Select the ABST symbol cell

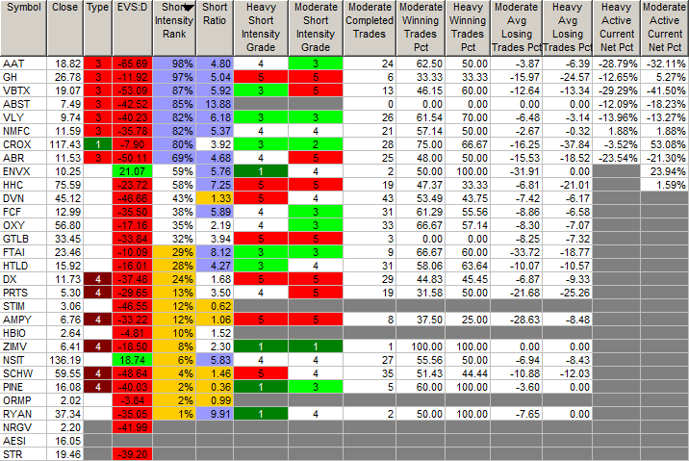23,104
